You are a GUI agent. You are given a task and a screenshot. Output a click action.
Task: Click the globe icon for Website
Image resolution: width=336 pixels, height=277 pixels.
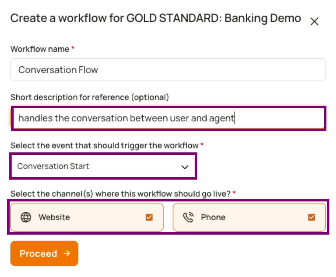[x=26, y=217]
